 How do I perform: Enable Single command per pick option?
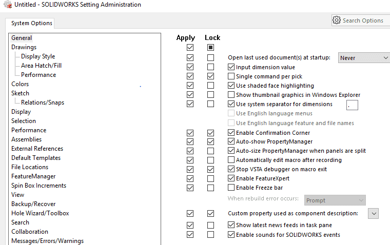pos(231,76)
